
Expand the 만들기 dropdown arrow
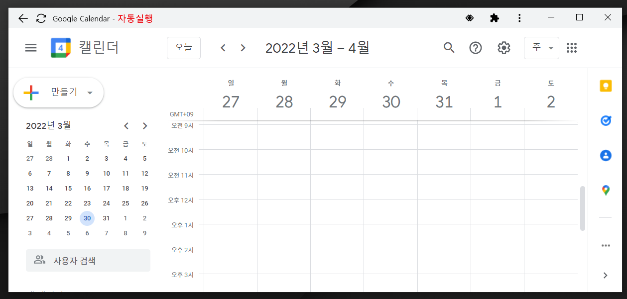pos(90,92)
